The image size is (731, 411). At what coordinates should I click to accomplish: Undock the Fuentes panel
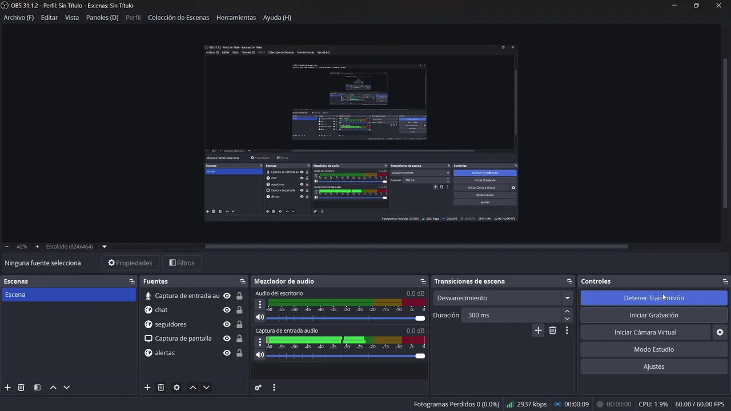(x=243, y=281)
